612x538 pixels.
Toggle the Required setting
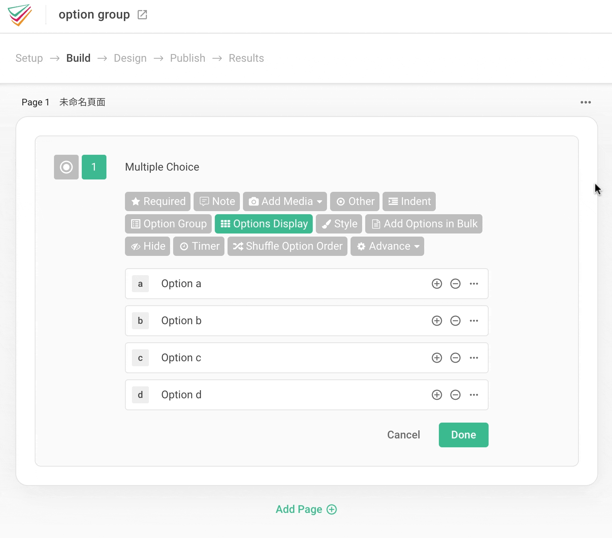tap(158, 201)
